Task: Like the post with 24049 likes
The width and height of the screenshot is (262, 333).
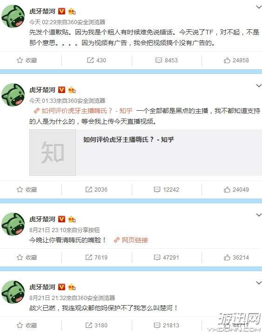Action: point(236,190)
